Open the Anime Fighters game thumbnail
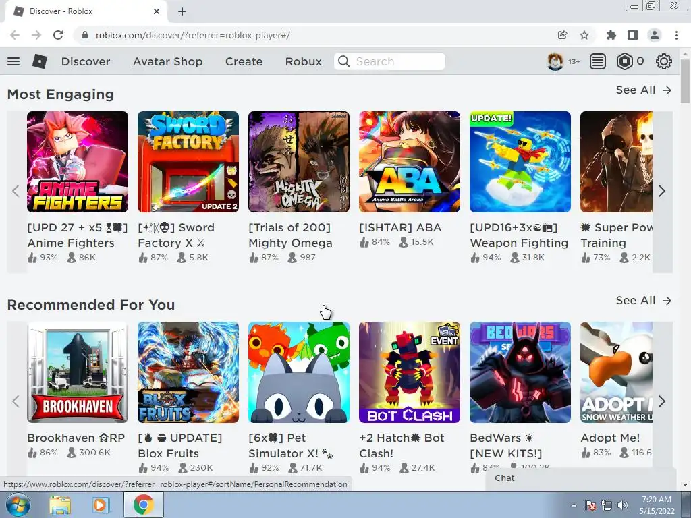 [x=78, y=162]
